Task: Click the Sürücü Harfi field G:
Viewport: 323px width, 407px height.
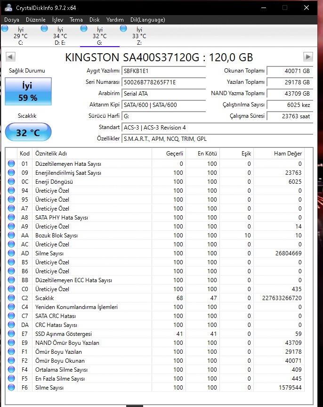Action: (x=164, y=116)
